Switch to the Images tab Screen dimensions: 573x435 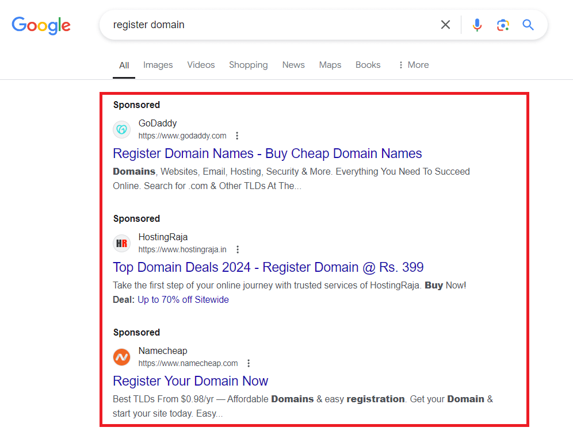pyautogui.click(x=158, y=65)
